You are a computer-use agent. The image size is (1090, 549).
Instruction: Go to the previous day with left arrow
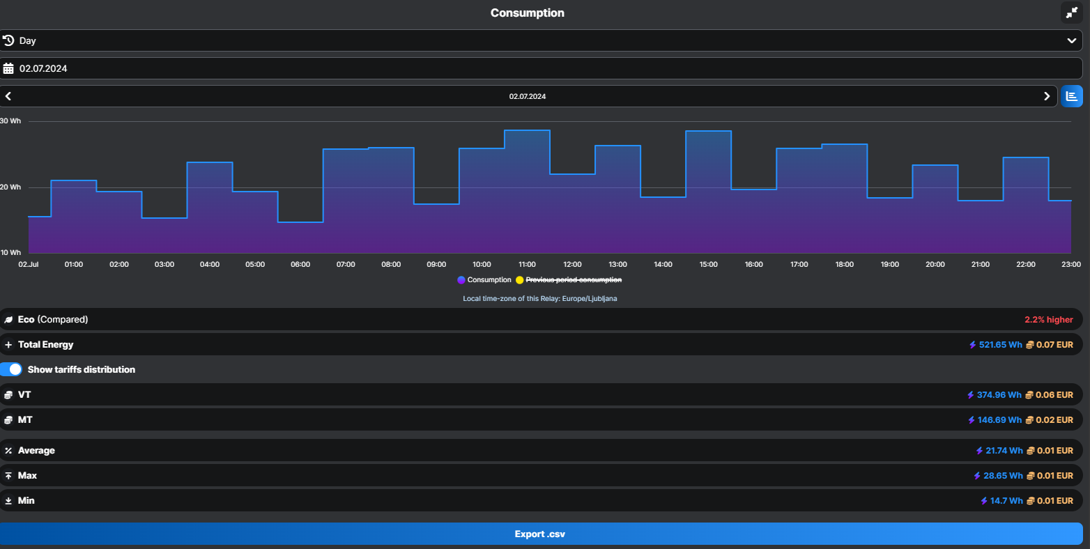point(8,96)
